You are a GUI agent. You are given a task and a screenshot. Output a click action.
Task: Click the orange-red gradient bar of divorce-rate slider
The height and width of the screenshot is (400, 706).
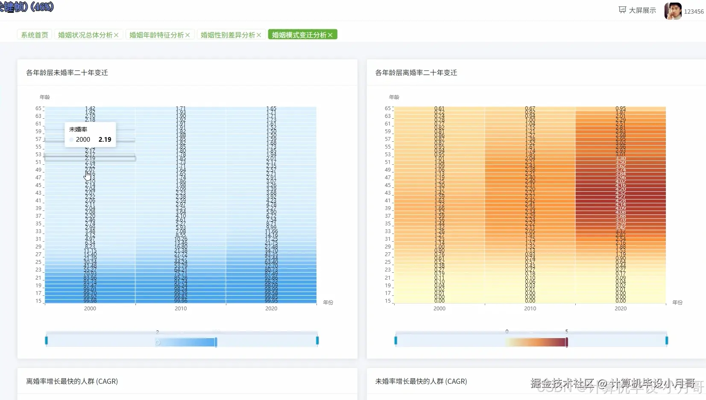point(536,342)
